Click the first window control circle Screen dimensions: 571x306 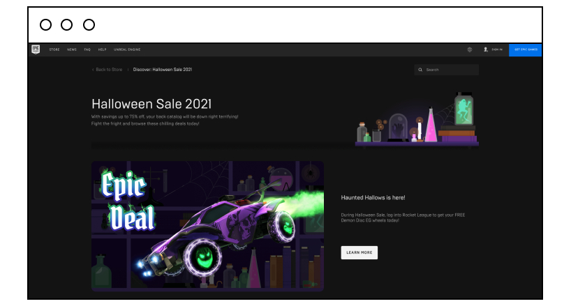pos(45,25)
